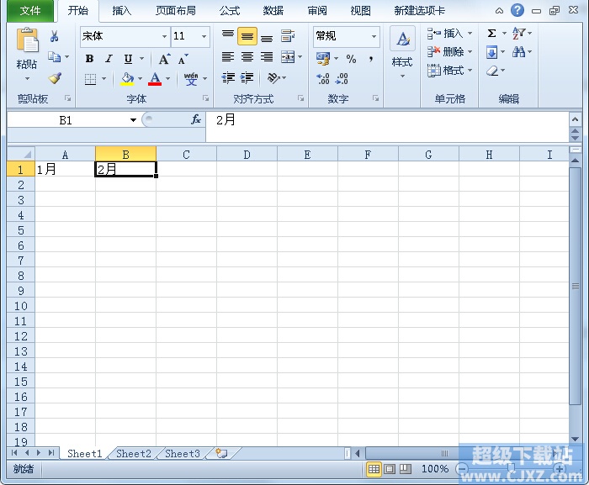Viewport: 589px width, 485px height.
Task: Click Merge and Center icon
Action: [x=288, y=56]
